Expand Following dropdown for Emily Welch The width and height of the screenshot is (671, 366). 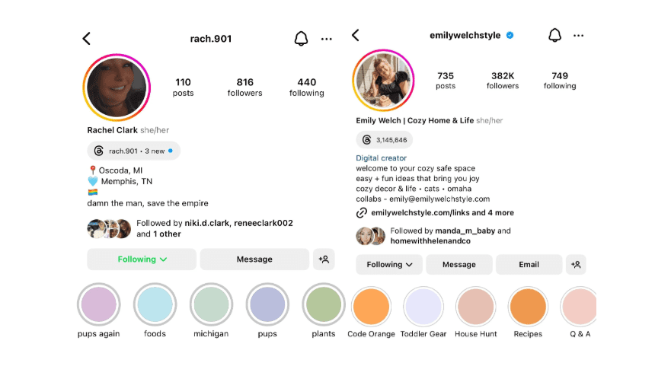point(389,264)
